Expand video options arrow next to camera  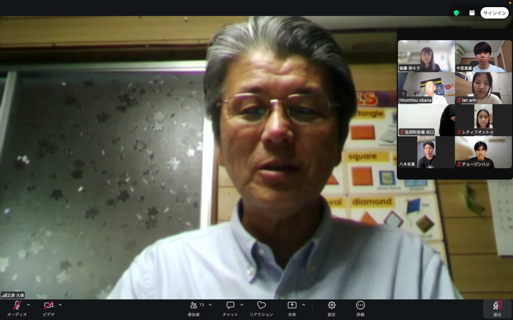pyautogui.click(x=60, y=305)
